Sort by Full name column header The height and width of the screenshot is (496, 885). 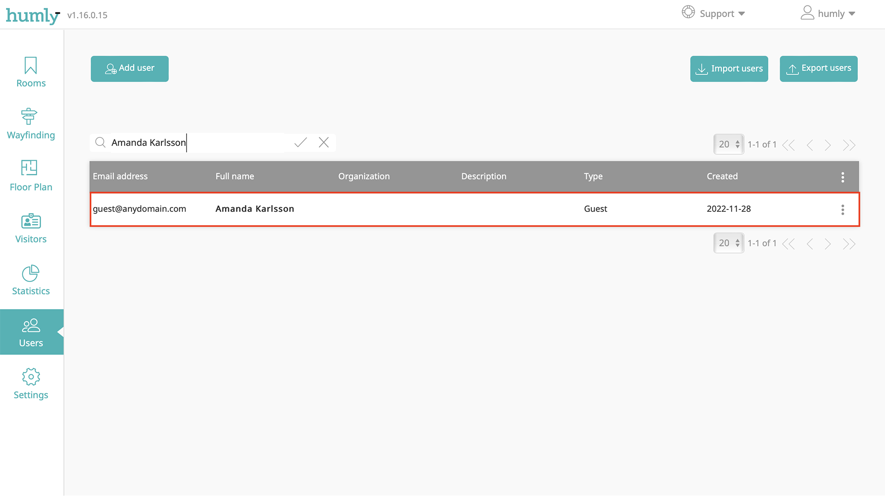click(x=235, y=176)
